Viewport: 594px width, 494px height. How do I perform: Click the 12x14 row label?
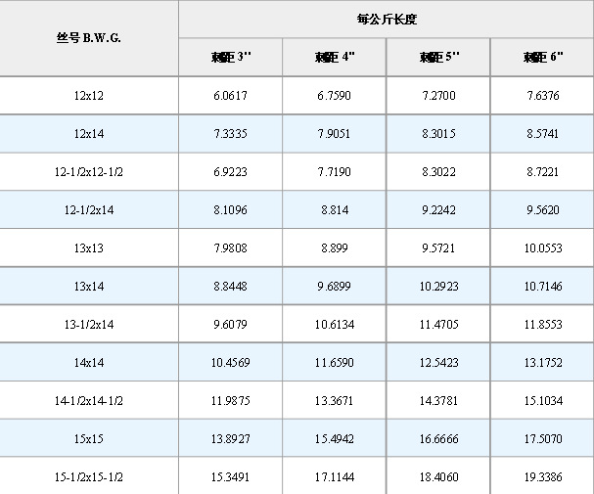(x=88, y=133)
